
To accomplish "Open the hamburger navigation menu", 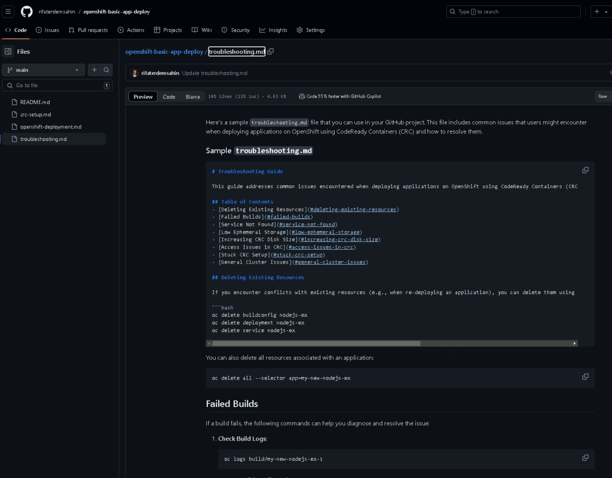I will 8,12.
